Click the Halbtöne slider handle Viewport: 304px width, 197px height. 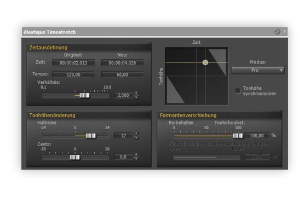click(x=91, y=136)
